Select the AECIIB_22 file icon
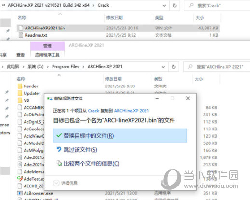 [20, 186]
